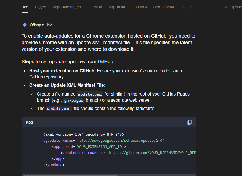Click the Обзор от ИИ label
This screenshot has width=242, height=176.
click(41, 25)
